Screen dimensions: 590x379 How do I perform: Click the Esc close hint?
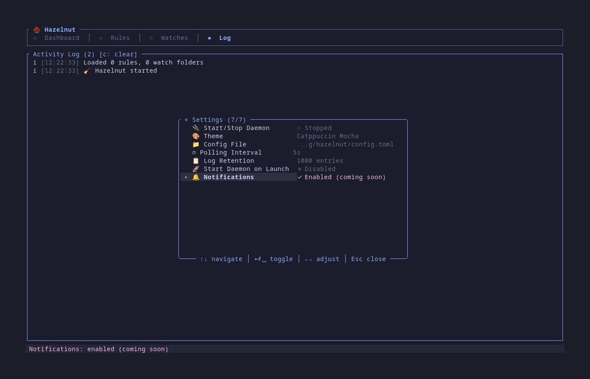pos(368,259)
